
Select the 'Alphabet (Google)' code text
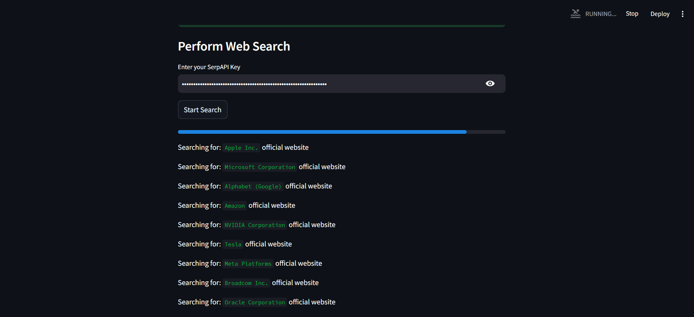click(253, 187)
